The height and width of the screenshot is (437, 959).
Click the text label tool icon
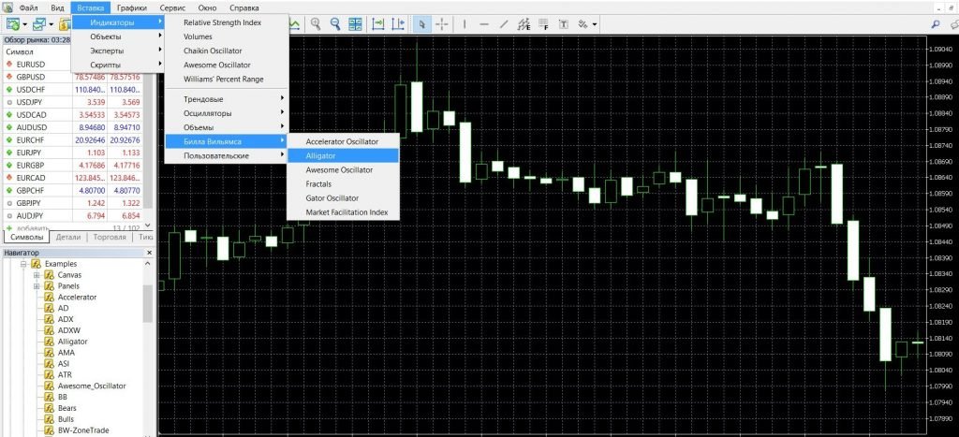pos(565,23)
